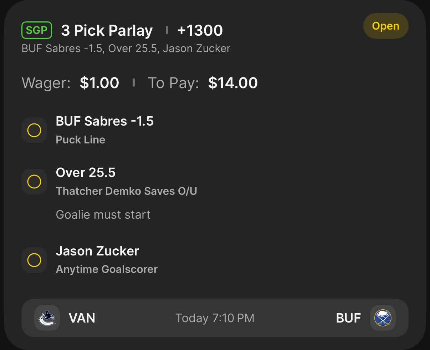Click the status circle beside BUF Sabres -1.5
Viewport: 430px width, 350px height.
tap(34, 130)
